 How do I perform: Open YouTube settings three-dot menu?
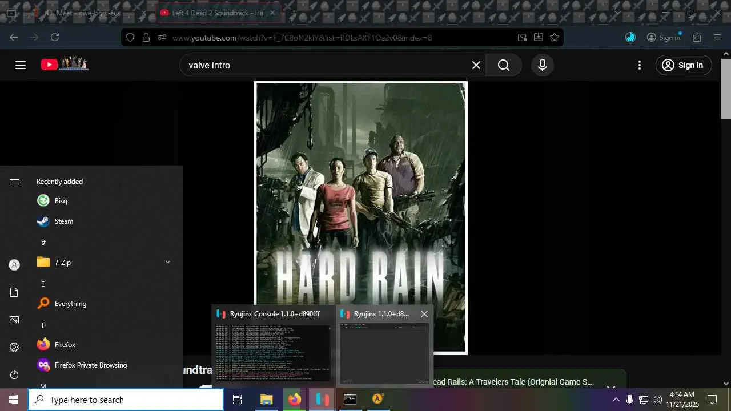(640, 65)
